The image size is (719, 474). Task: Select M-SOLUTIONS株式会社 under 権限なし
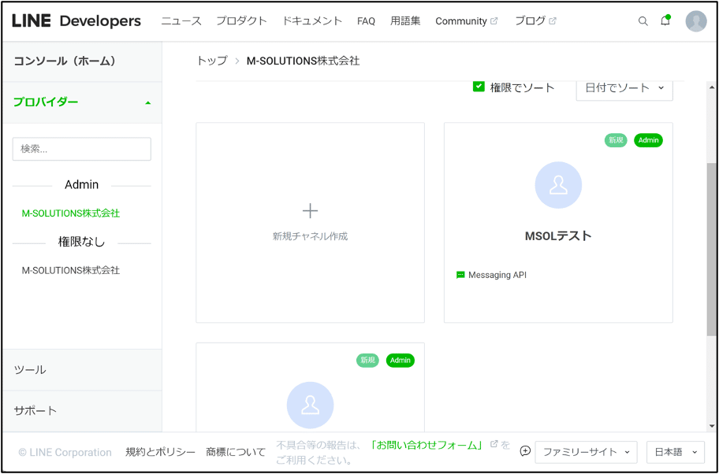(x=71, y=270)
